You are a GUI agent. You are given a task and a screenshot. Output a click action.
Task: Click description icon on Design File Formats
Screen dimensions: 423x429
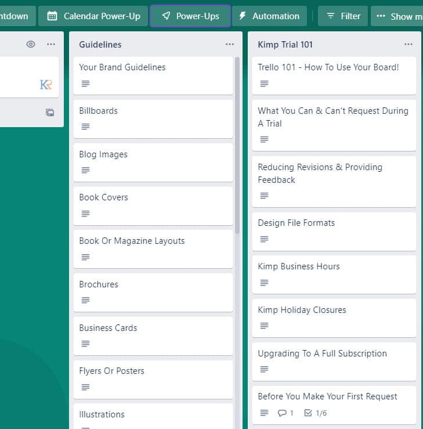tap(264, 239)
